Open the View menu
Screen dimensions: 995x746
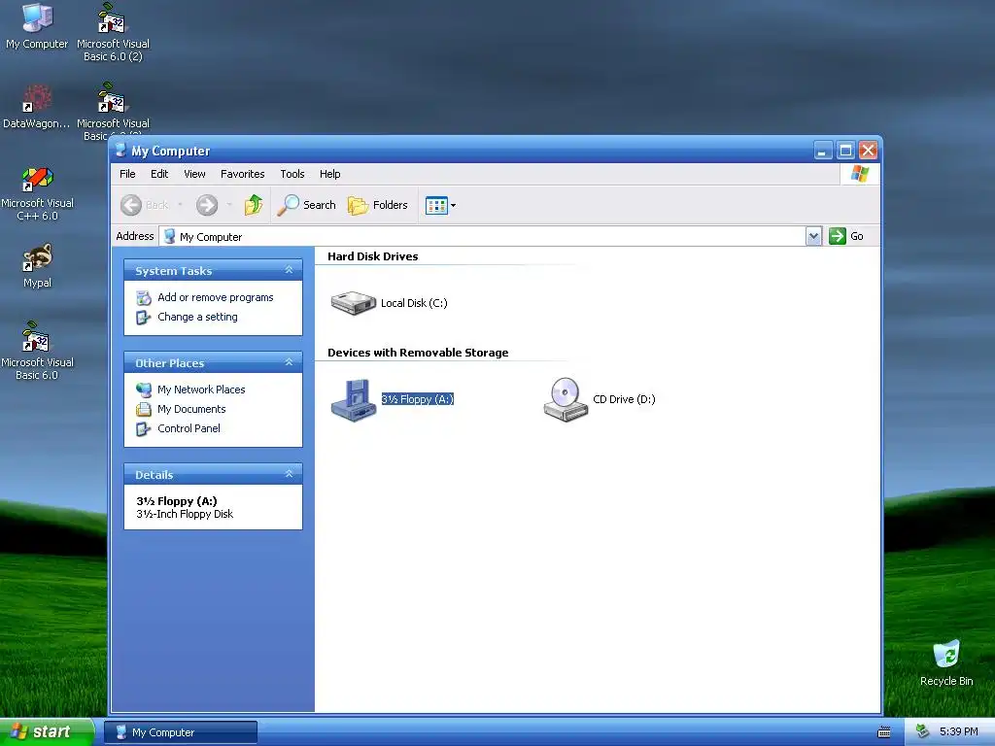coord(194,174)
